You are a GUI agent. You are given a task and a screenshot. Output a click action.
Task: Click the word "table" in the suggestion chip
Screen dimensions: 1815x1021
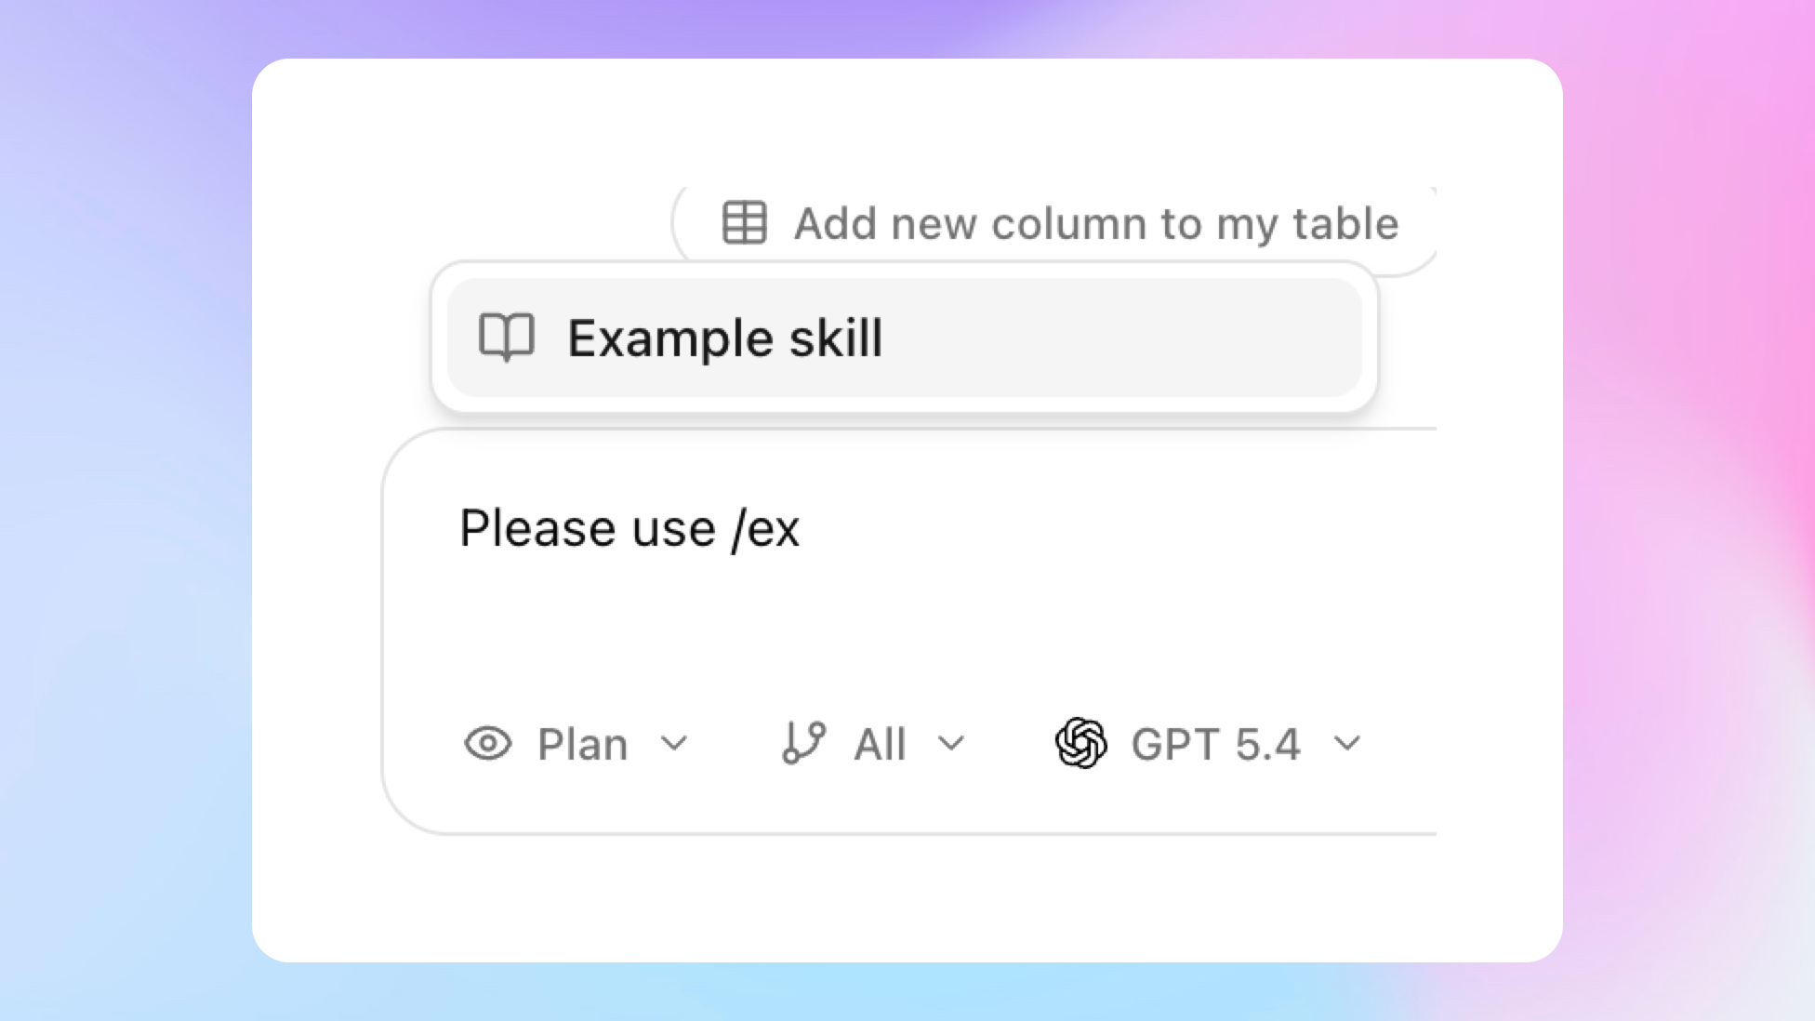pyautogui.click(x=1345, y=224)
